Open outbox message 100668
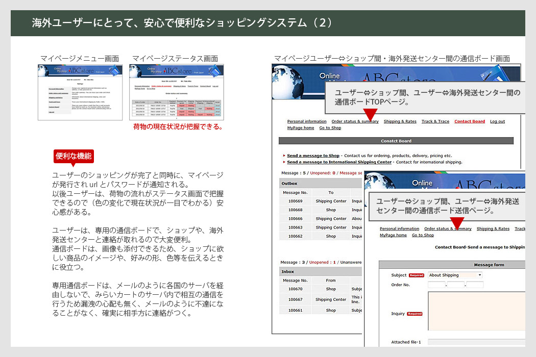This screenshot has height=357, width=536. click(x=296, y=210)
